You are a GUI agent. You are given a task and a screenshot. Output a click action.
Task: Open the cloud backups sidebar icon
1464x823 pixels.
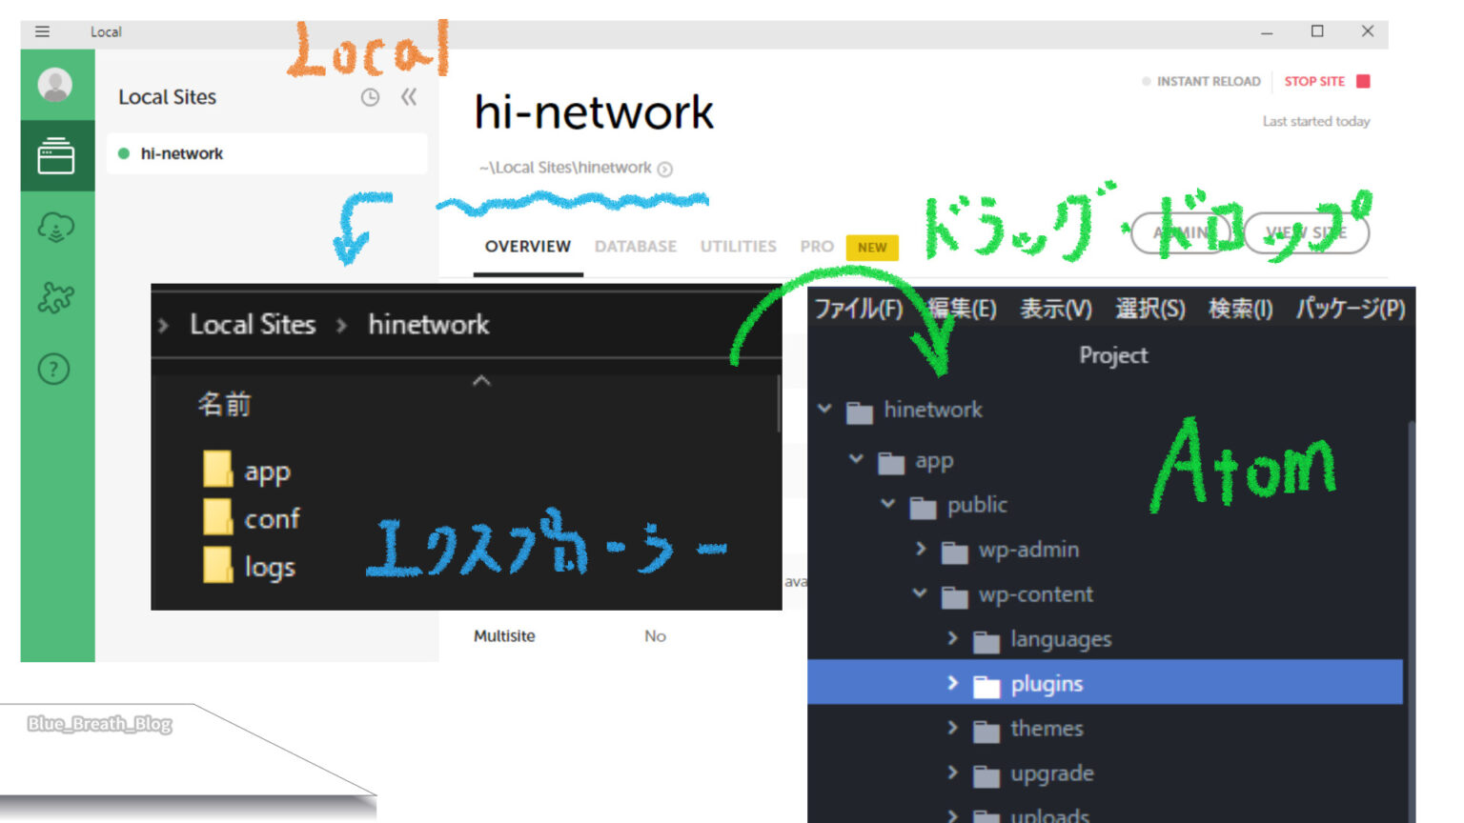[55, 228]
